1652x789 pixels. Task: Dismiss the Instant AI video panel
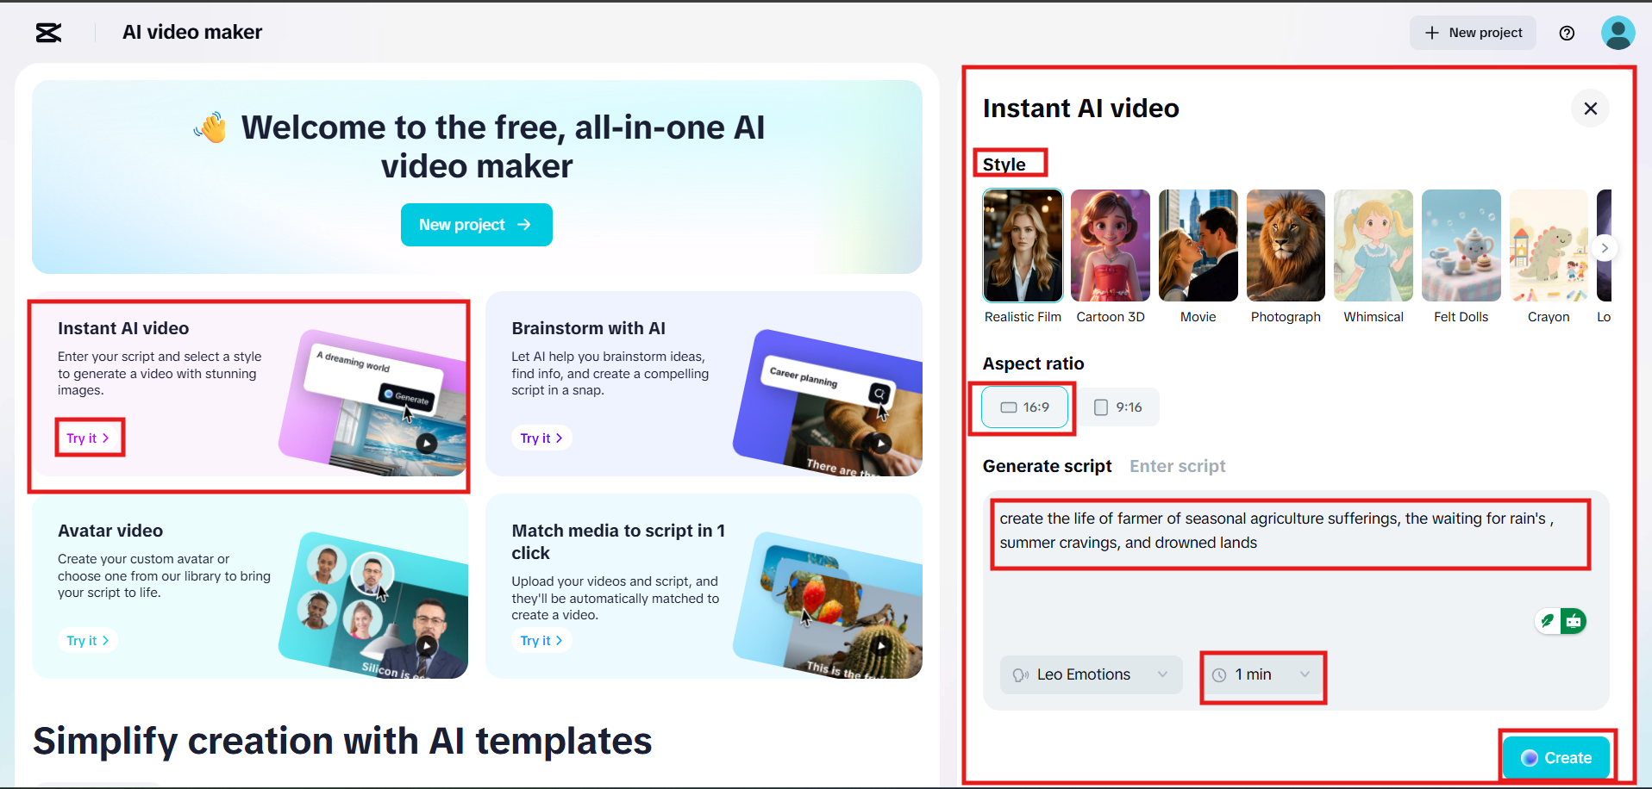[x=1591, y=109]
